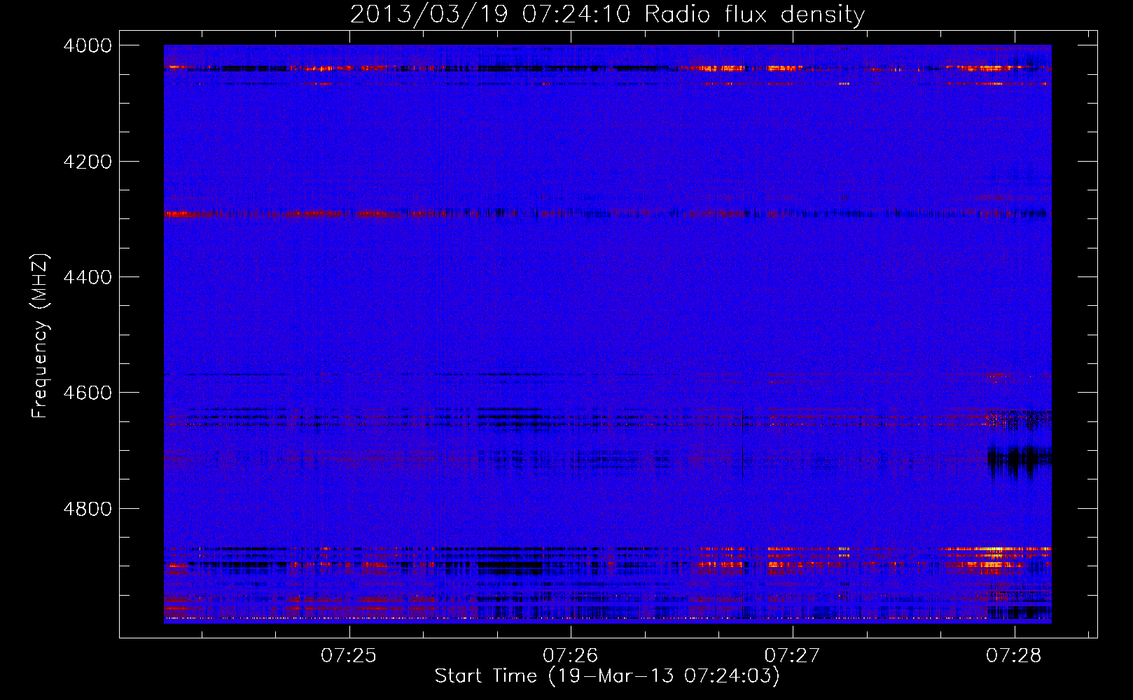Click the plot title '2013/03/19 07:24:10 Radio flux density'
The height and width of the screenshot is (700, 1133).
(607, 15)
